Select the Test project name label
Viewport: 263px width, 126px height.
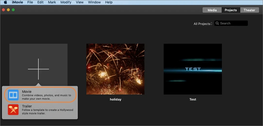click(x=193, y=99)
